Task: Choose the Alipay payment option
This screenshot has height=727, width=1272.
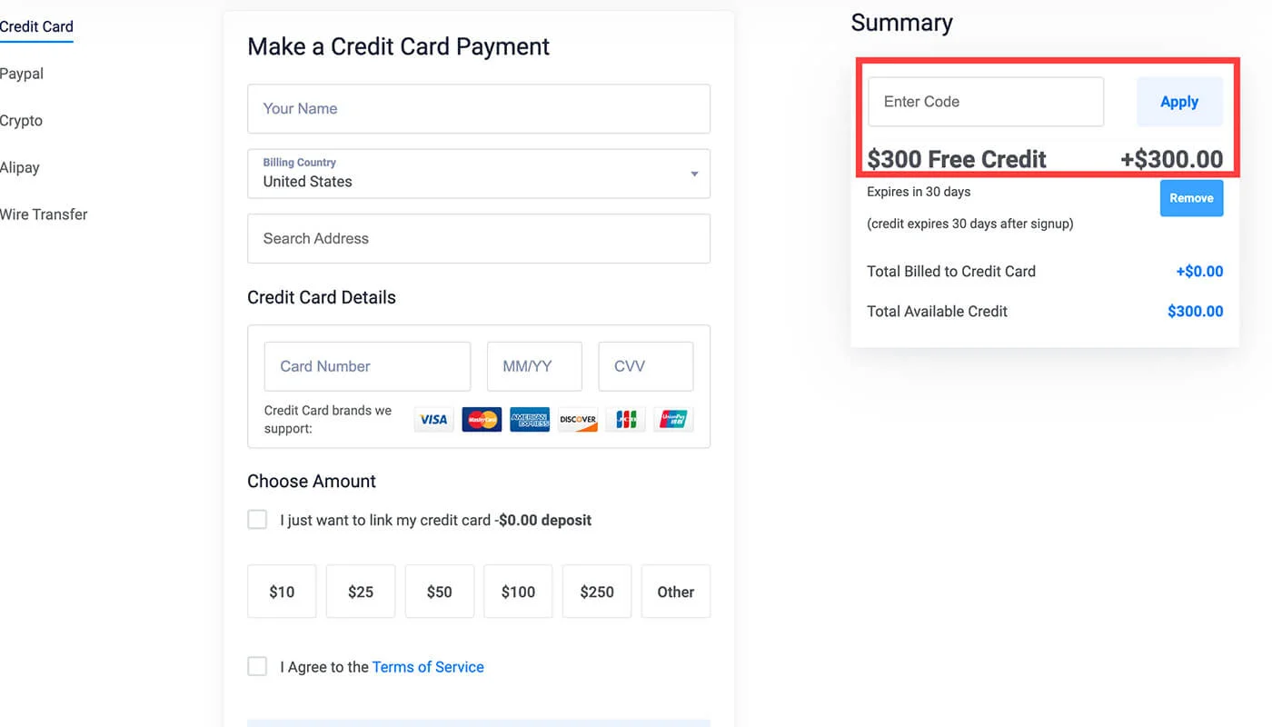Action: [20, 167]
